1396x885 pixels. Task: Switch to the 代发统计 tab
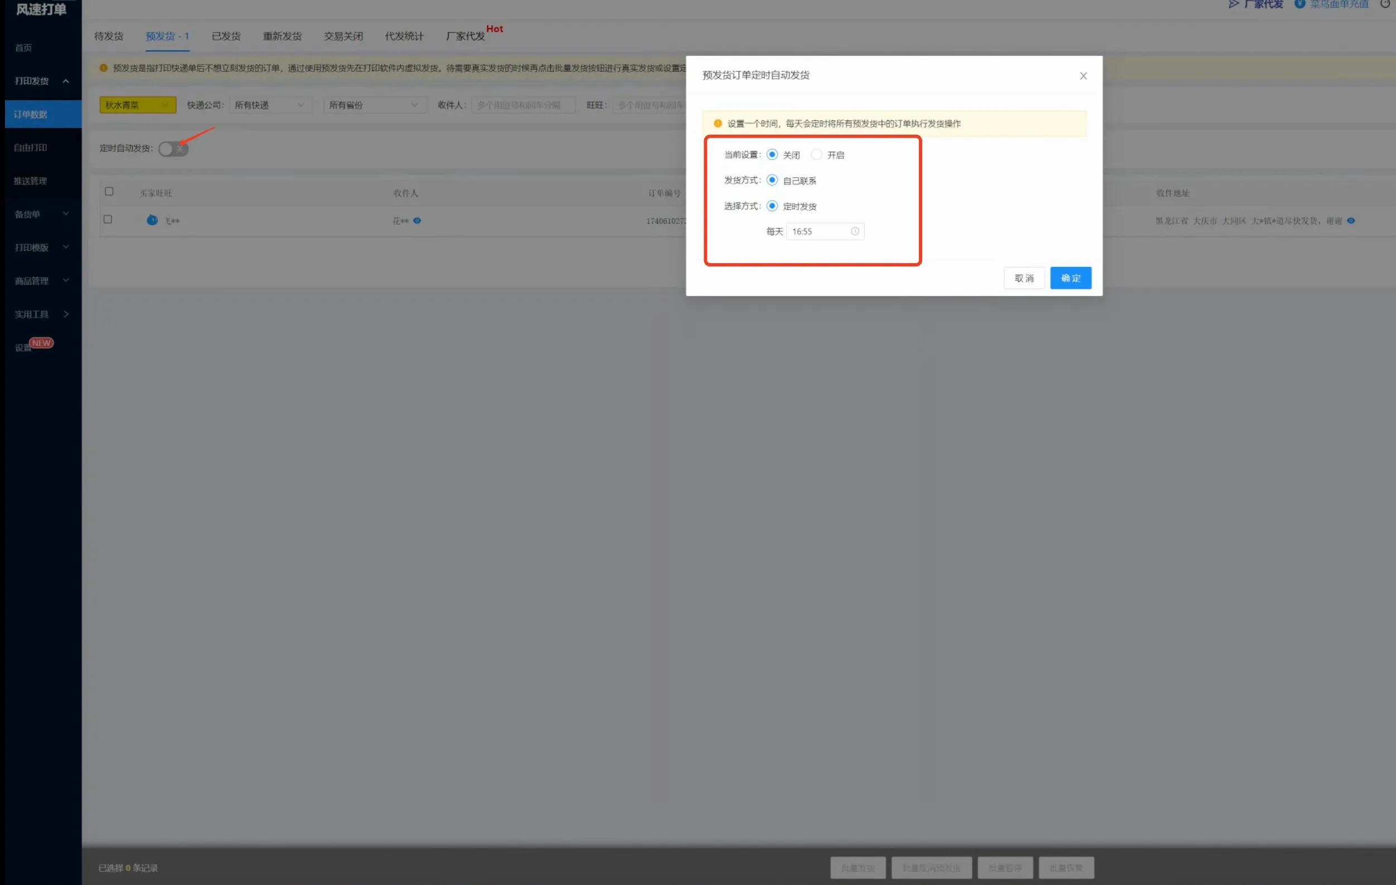click(404, 36)
